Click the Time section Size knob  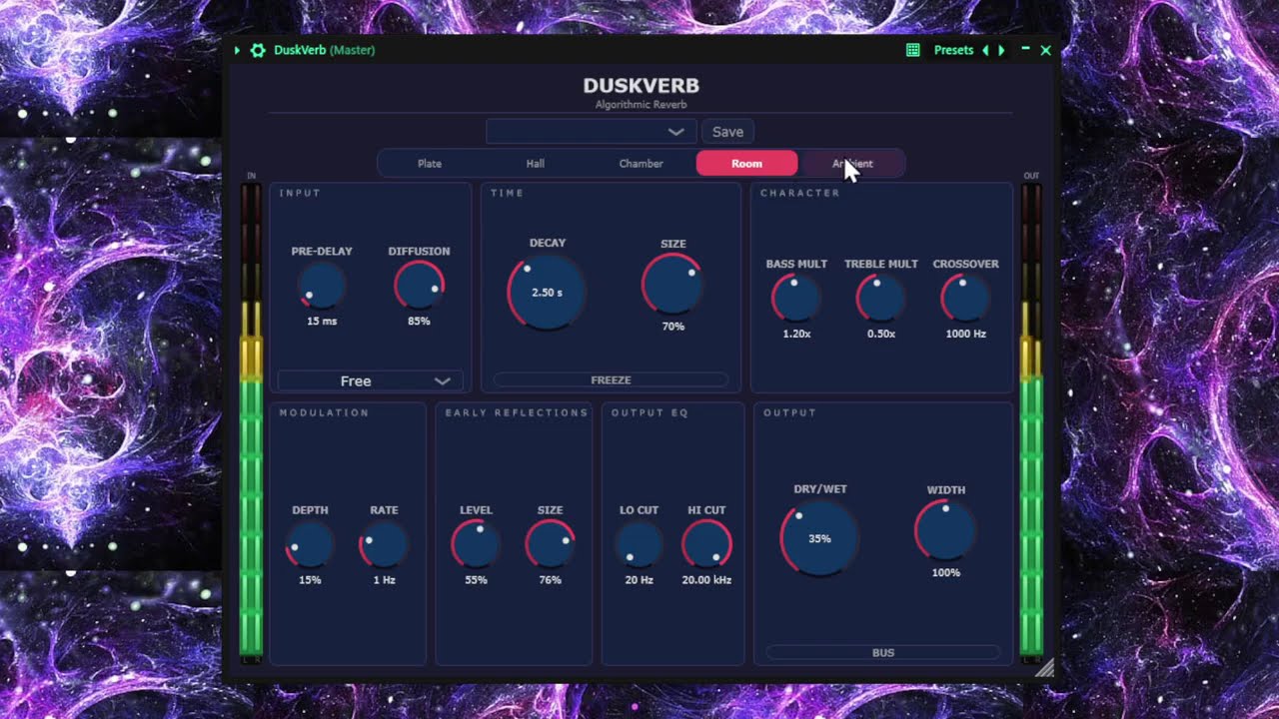672,285
